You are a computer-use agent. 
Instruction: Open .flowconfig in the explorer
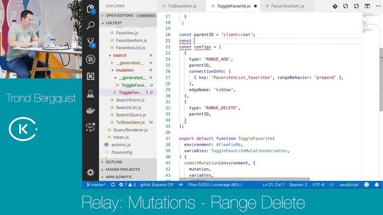121,152
